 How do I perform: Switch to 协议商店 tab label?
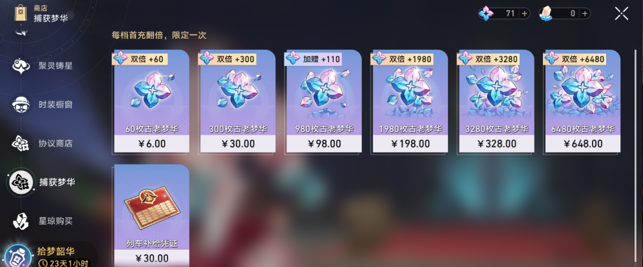coord(56,144)
